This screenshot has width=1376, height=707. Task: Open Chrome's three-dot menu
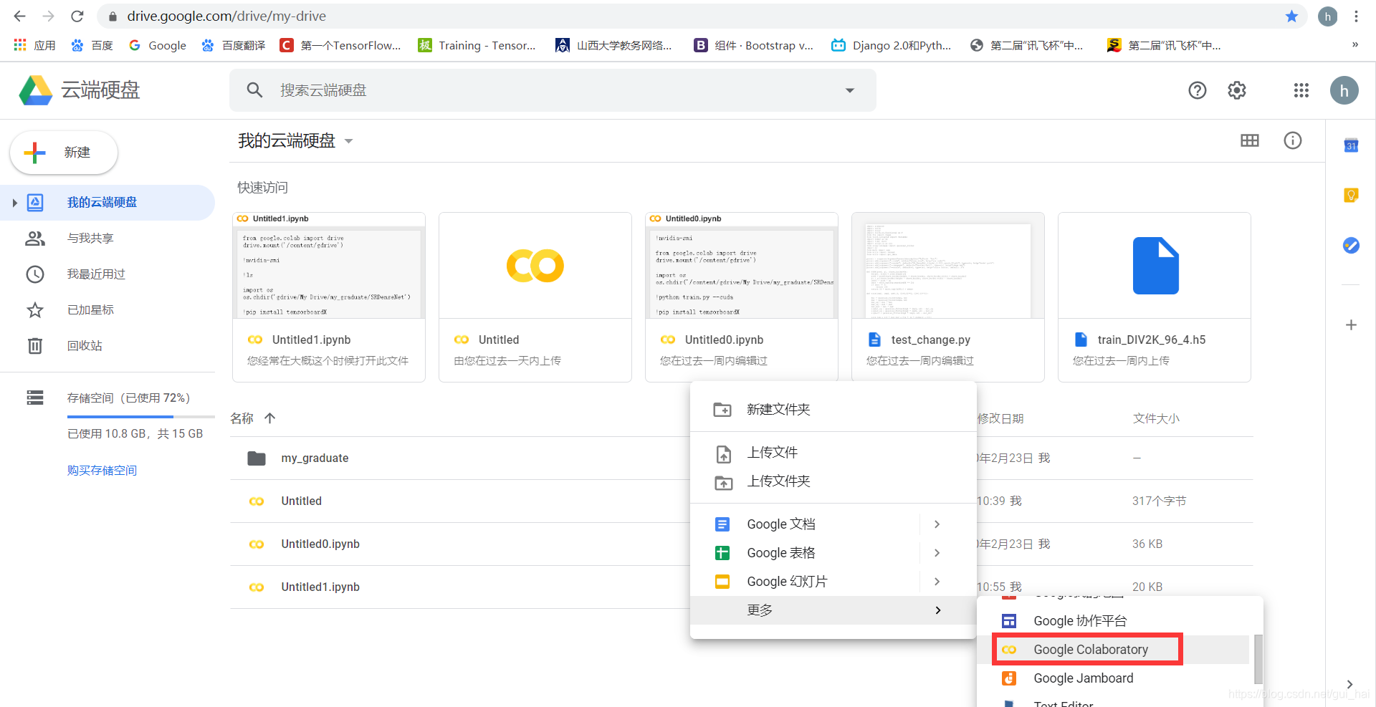click(1356, 16)
